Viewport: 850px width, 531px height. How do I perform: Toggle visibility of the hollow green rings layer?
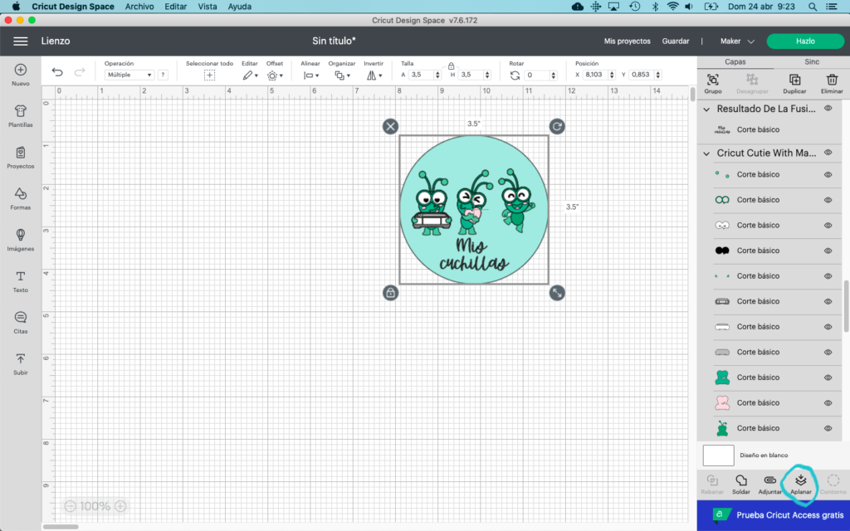828,200
